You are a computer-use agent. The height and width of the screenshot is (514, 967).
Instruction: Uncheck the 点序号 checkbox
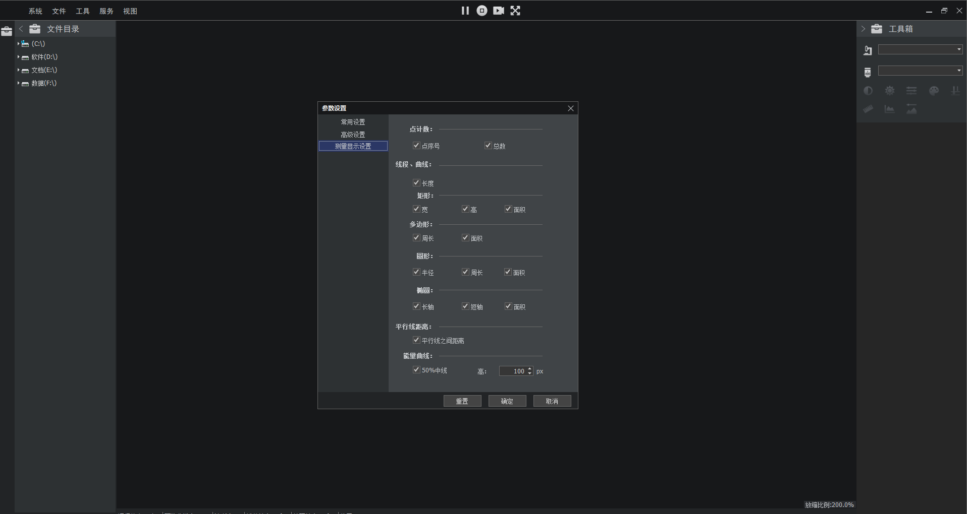pyautogui.click(x=416, y=146)
